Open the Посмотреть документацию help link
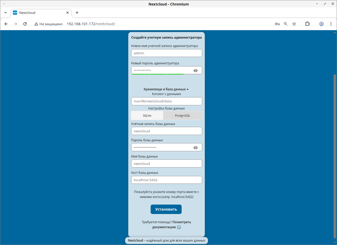This screenshot has height=245, width=337. click(x=171, y=225)
